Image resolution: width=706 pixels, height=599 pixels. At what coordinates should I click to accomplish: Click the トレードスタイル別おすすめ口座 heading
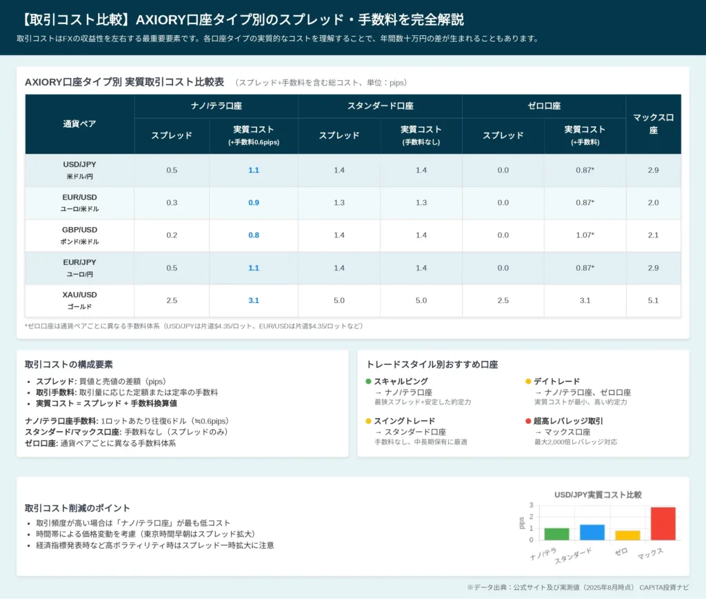tap(432, 364)
